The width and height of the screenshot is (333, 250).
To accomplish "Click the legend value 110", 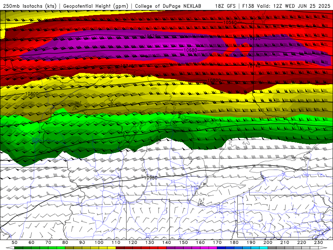I will (x=116, y=242).
